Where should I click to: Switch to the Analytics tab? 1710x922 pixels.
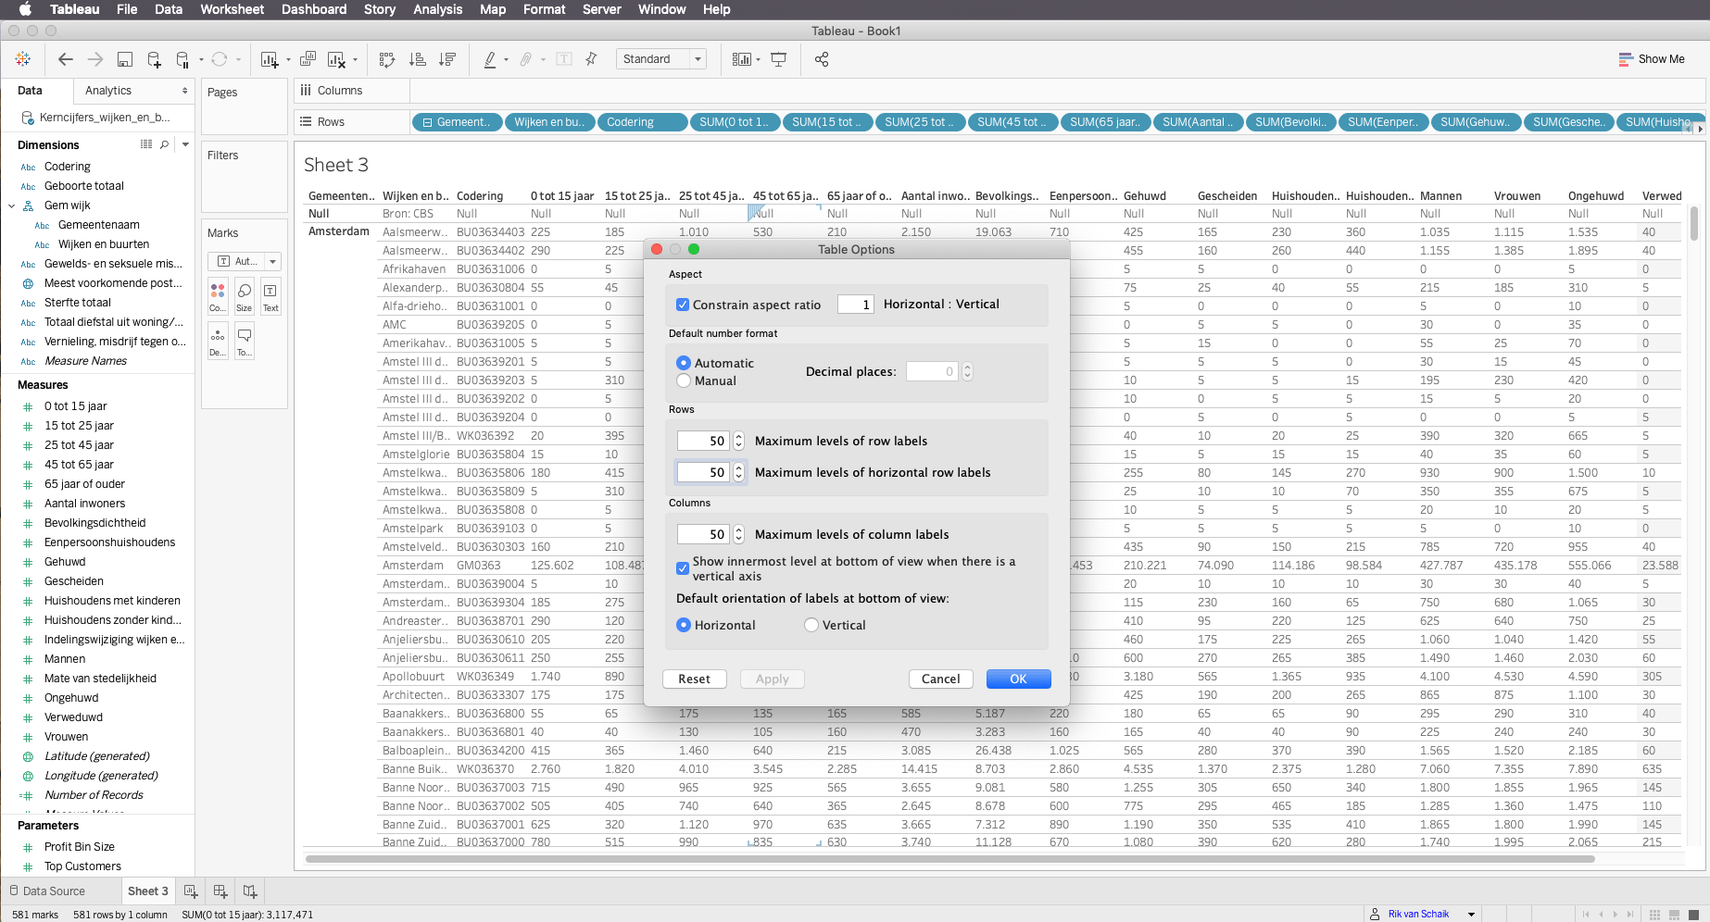click(x=108, y=91)
